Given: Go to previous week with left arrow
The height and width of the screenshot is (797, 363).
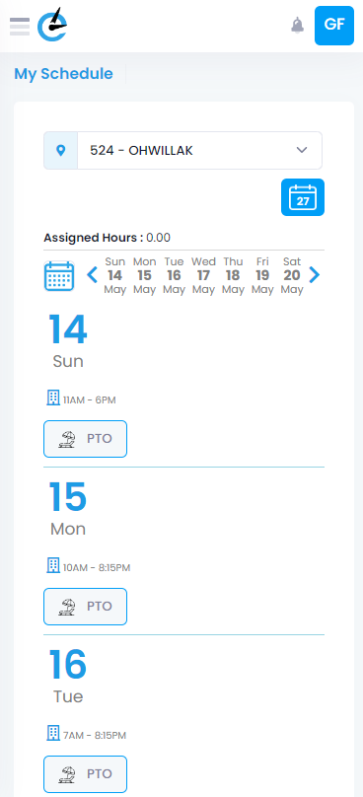Looking at the screenshot, I should 92,275.
